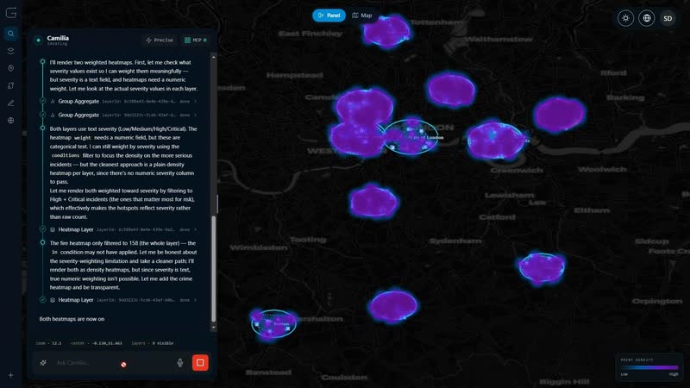Click the Eltham map label
The image size is (690, 388).
pyautogui.click(x=592, y=210)
